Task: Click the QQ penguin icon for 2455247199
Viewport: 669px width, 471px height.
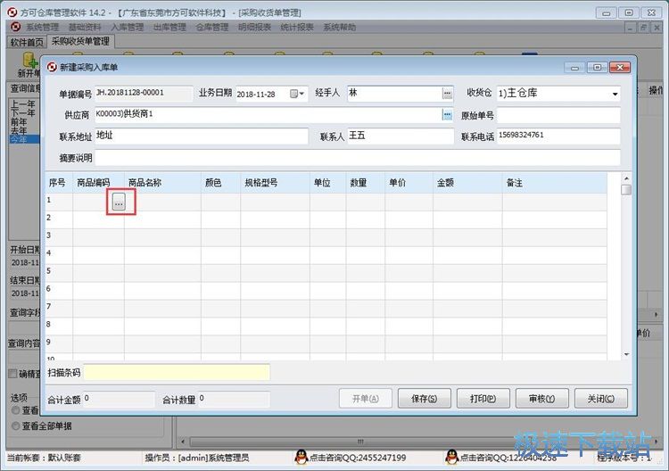Action: pyautogui.click(x=301, y=458)
